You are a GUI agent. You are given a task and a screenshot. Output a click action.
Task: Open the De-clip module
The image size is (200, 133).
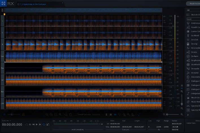[194, 44]
